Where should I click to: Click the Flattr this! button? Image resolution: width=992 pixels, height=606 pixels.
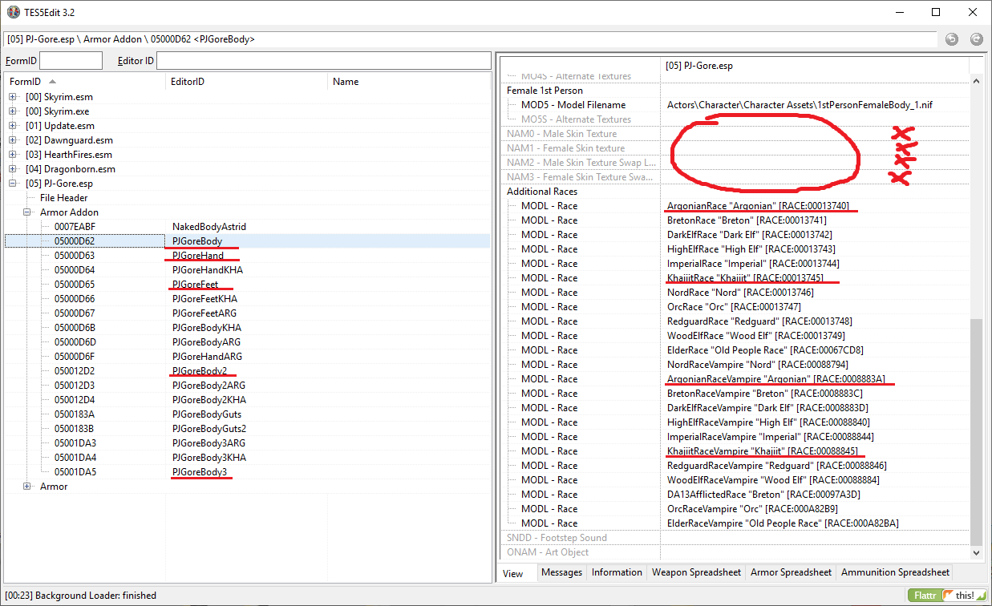pos(947,596)
